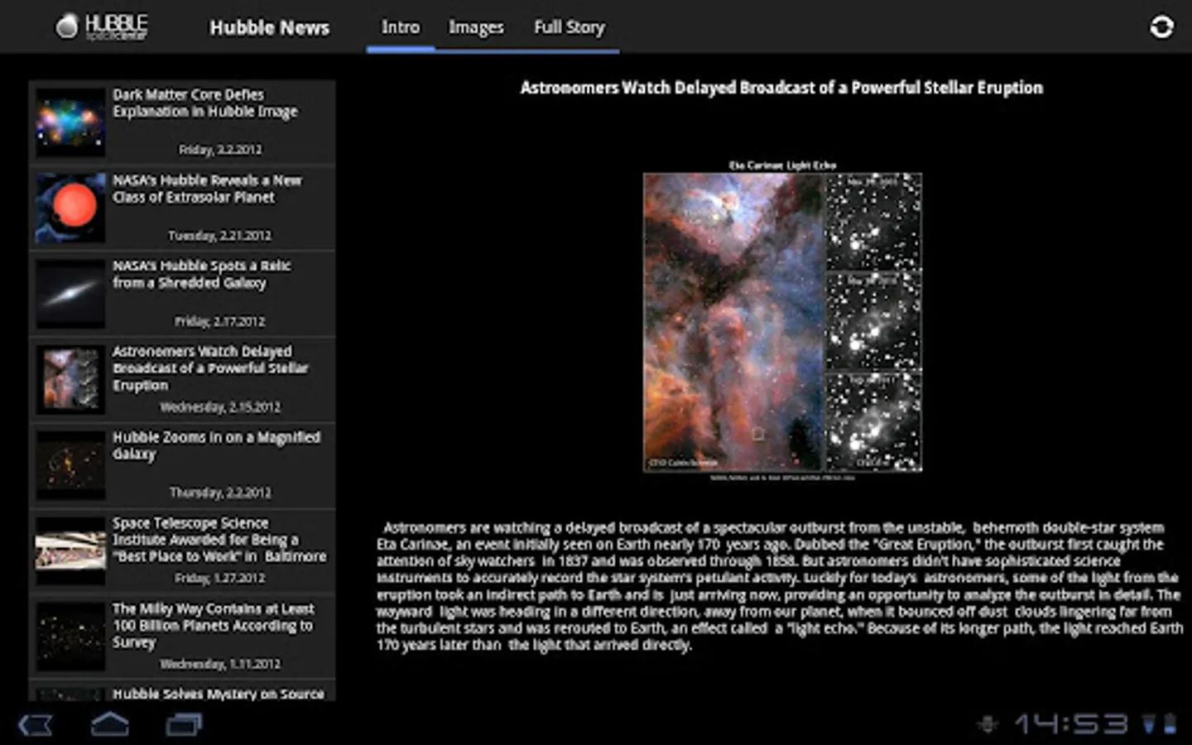1192x745 pixels.
Task: Click the date Thursday, 2.2.2012
Action: (220, 493)
